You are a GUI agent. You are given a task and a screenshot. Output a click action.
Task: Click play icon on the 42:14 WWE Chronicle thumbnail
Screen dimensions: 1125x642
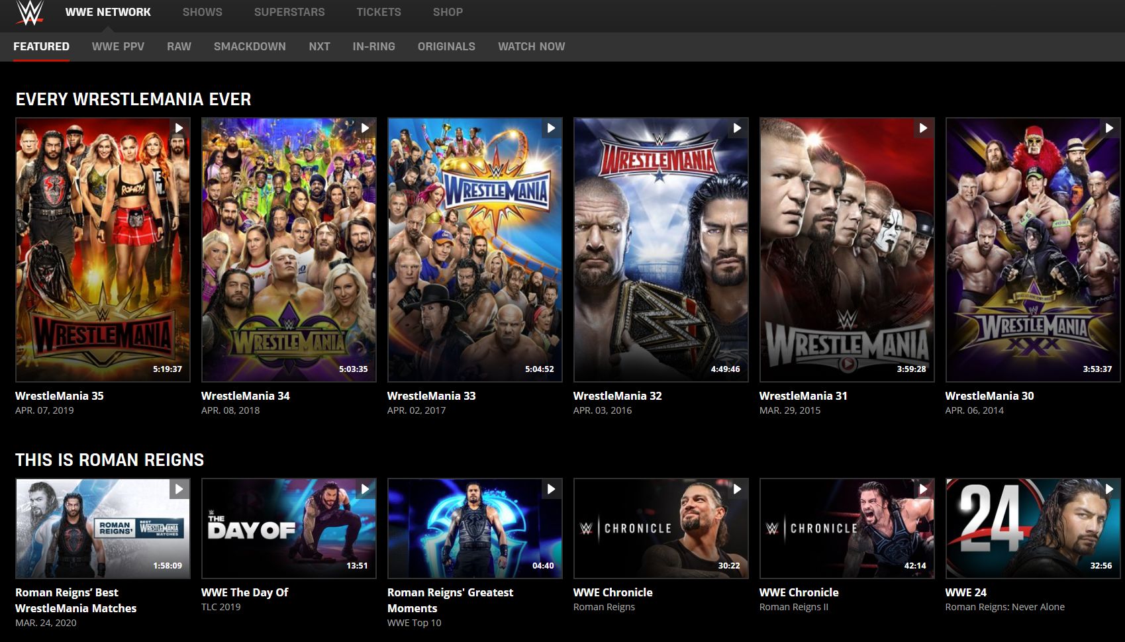923,489
